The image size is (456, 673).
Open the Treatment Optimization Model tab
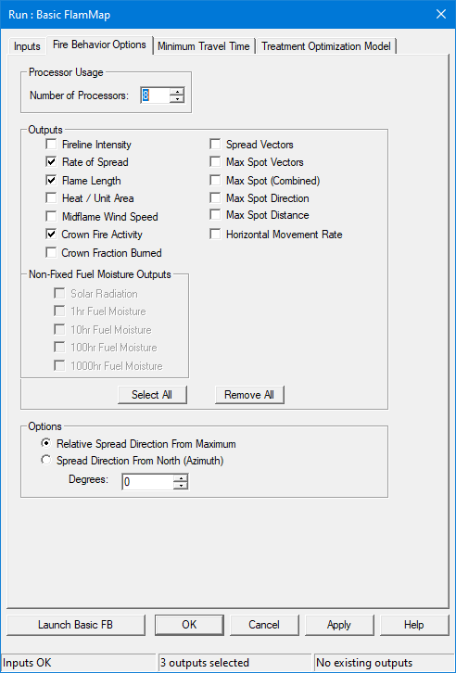(326, 46)
